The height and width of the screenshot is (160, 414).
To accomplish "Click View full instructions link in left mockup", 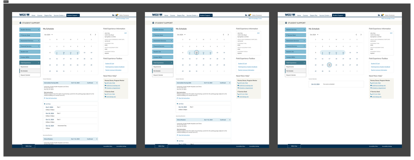I will 51,98.
